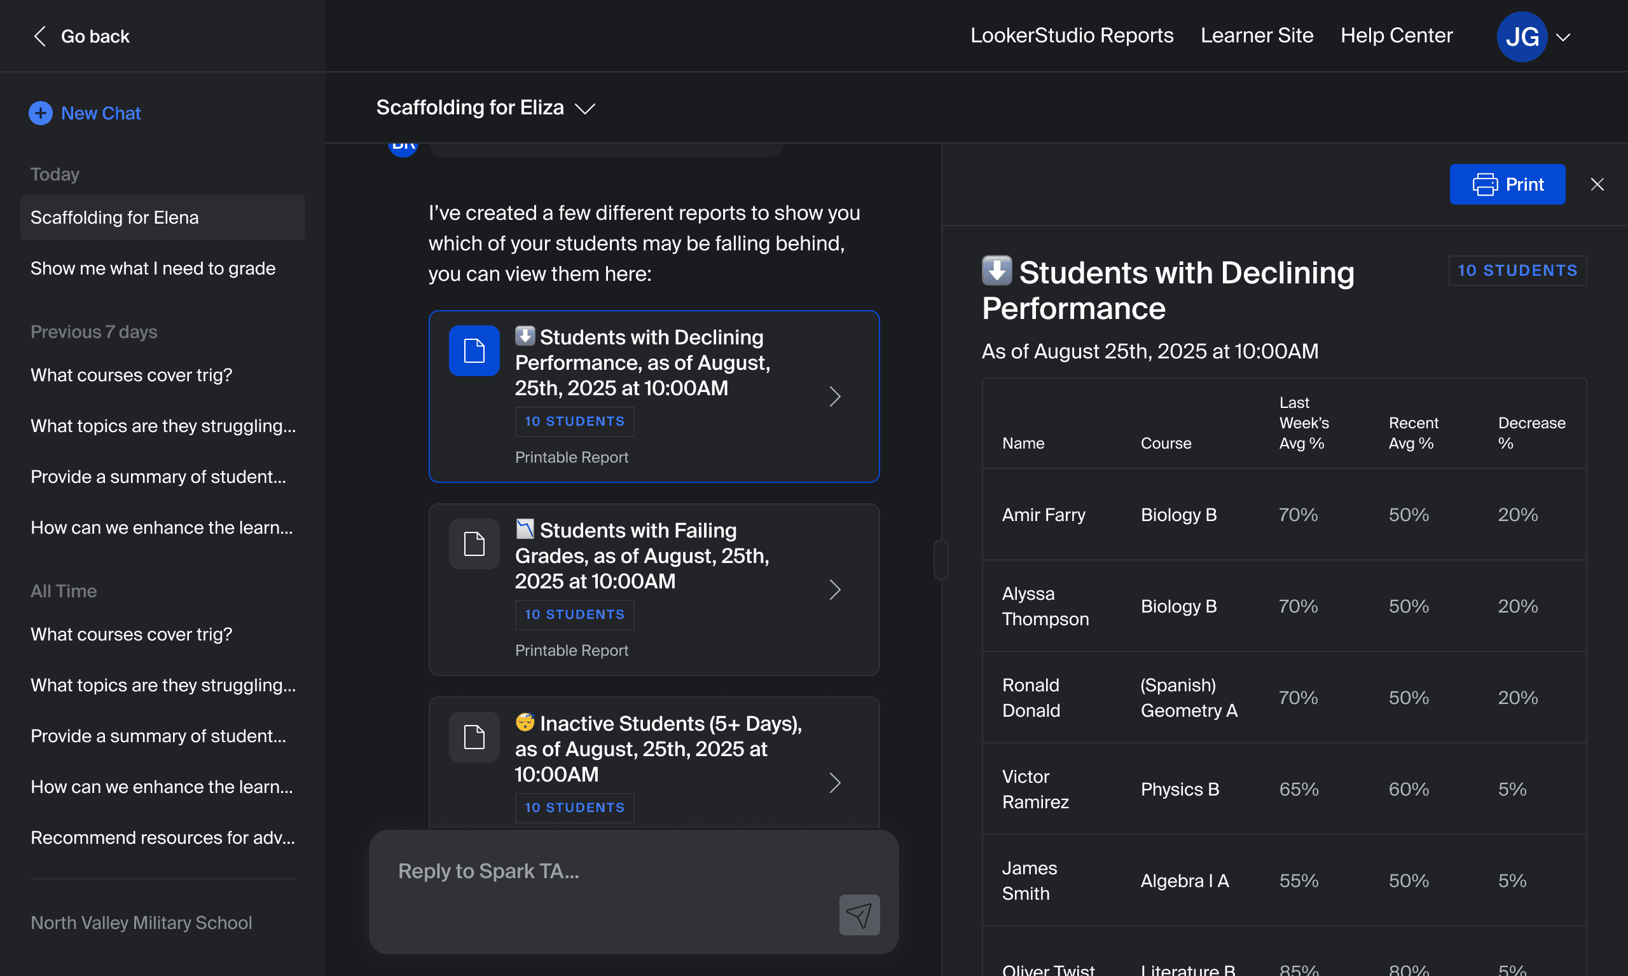
Task: Click the Go back arrow icon
Action: [x=39, y=36]
